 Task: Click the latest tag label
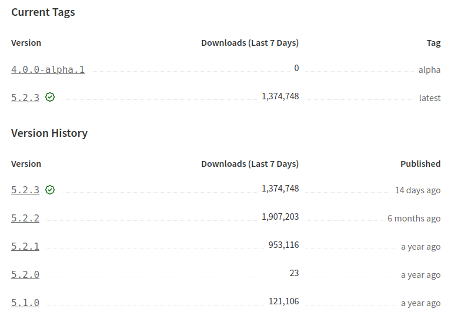click(430, 98)
